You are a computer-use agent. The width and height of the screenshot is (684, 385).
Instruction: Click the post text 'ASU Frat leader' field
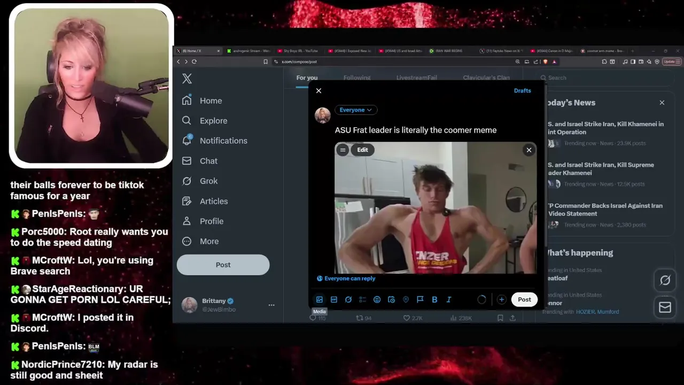click(416, 130)
